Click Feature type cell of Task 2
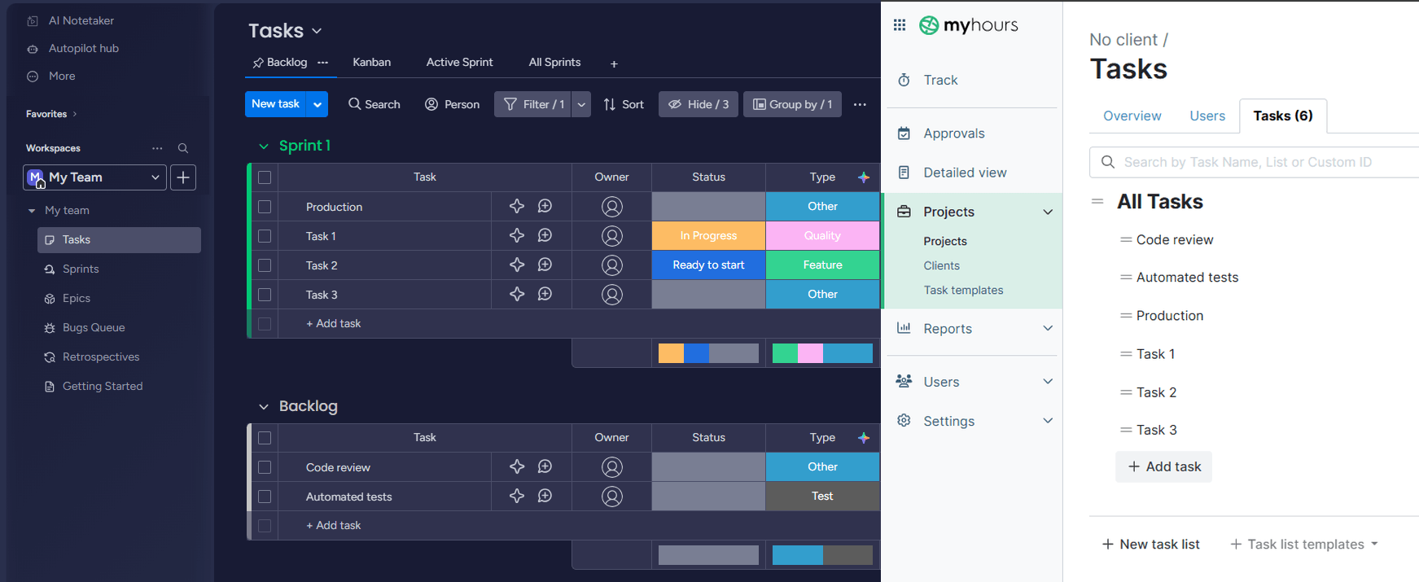1419x582 pixels. click(x=822, y=265)
